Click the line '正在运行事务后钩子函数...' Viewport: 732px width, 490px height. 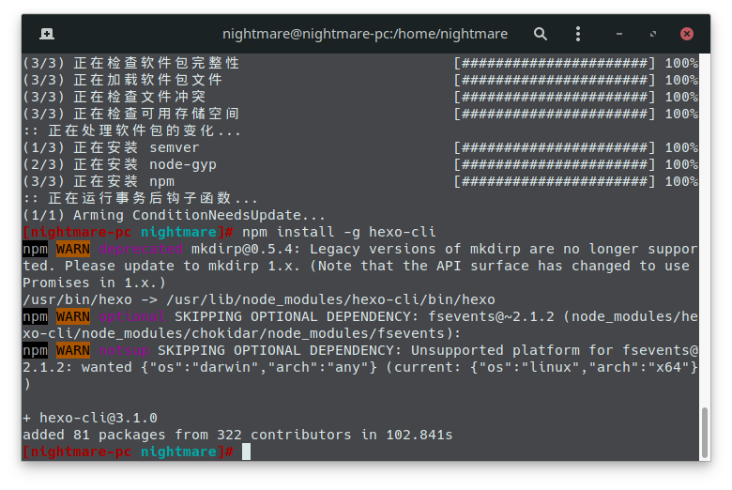pyautogui.click(x=140, y=198)
